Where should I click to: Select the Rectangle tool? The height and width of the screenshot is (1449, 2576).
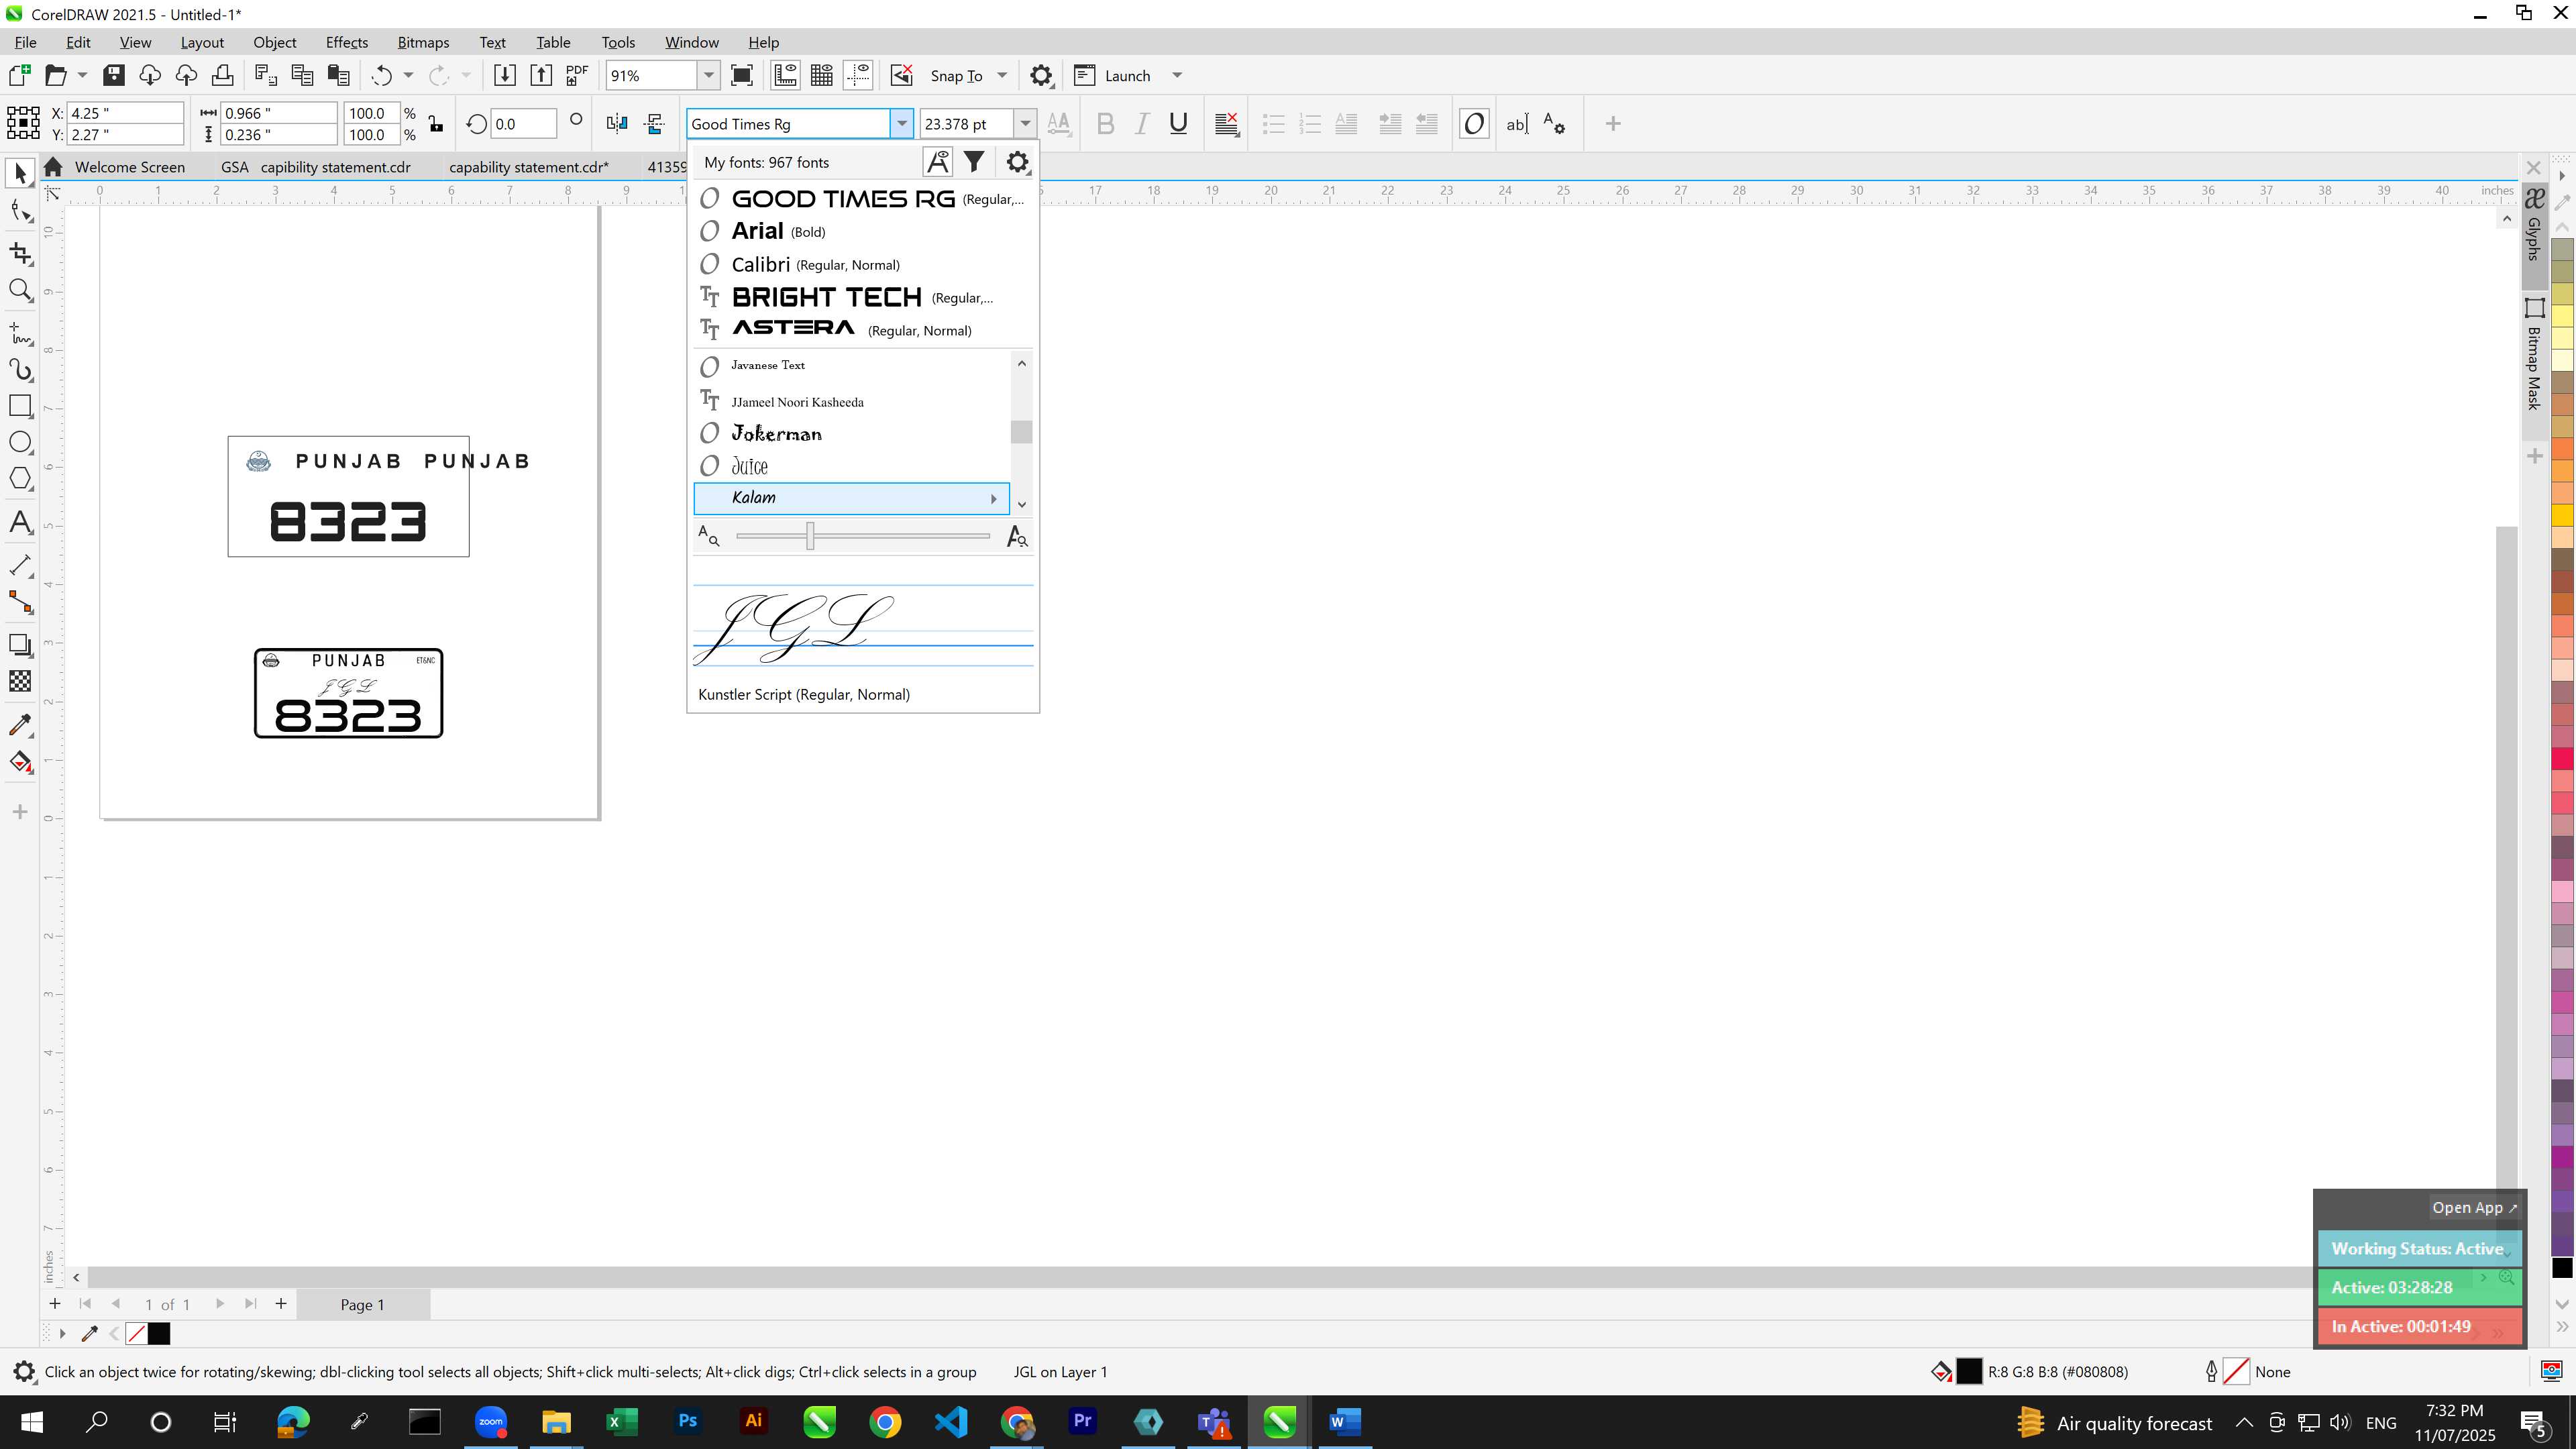pos(20,406)
